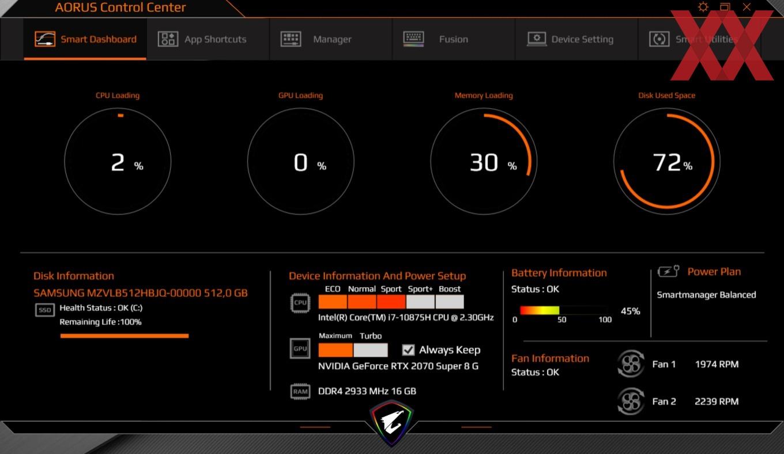This screenshot has width=784, height=454.
Task: Click the 2239 RPM fan speed
Action: (717, 402)
